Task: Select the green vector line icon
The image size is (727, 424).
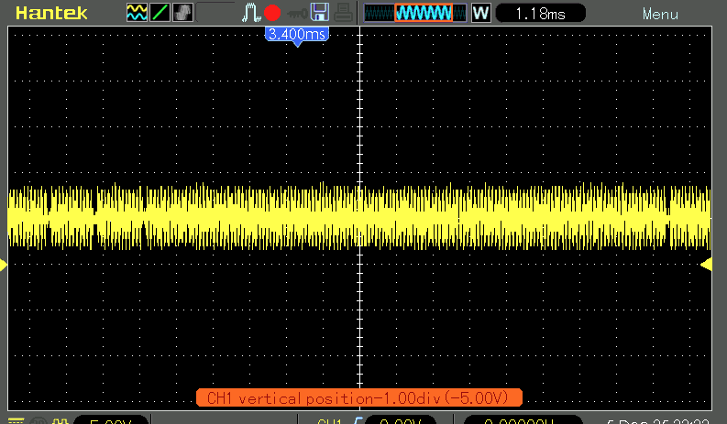Action: point(160,13)
